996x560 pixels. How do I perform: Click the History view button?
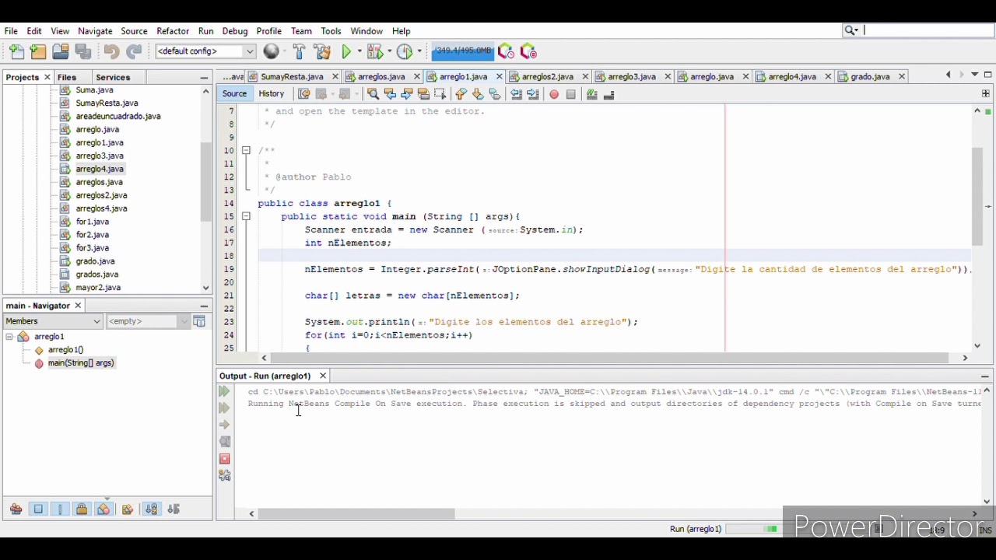pos(271,94)
